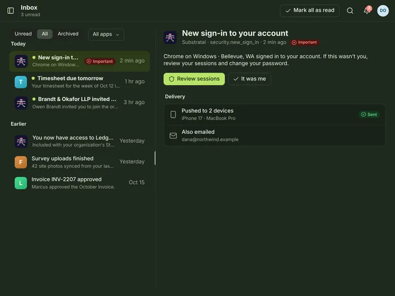Click the Oct 15 date on invoice item
The width and height of the screenshot is (395, 296).
coord(137,183)
